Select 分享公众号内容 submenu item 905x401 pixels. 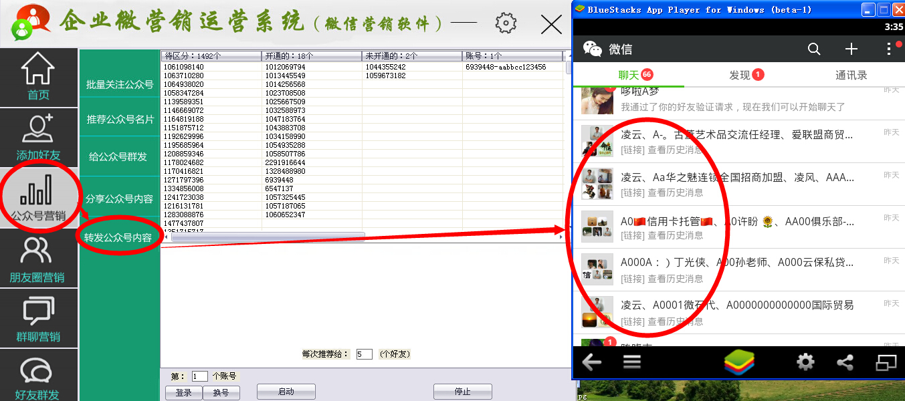[x=120, y=198]
